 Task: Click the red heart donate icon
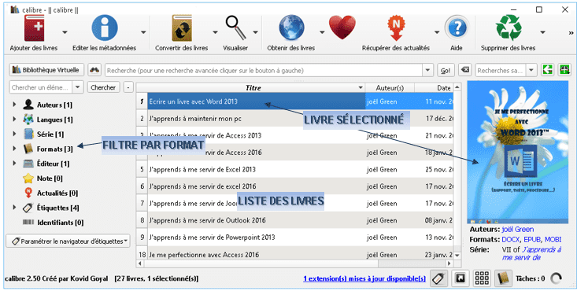click(x=342, y=28)
